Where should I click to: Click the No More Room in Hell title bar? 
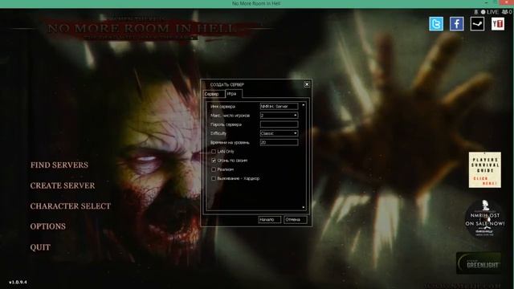256,3
